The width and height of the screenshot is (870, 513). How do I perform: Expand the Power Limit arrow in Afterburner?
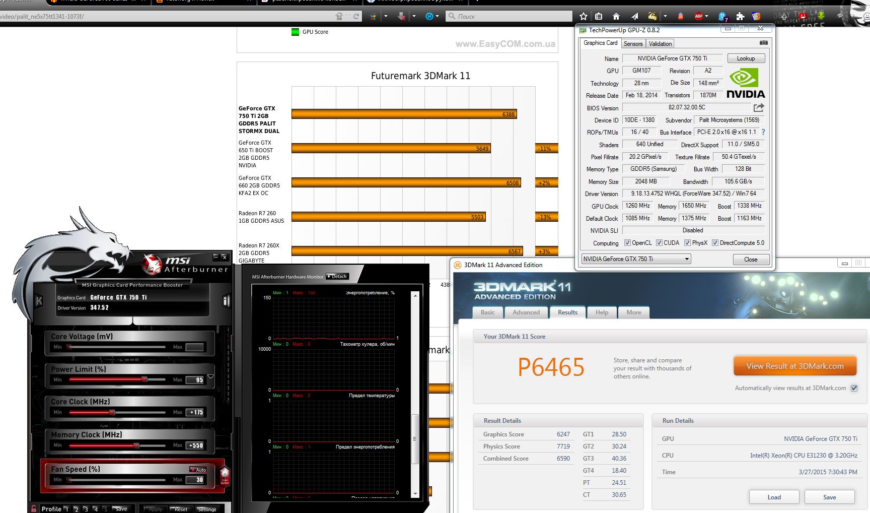click(210, 376)
